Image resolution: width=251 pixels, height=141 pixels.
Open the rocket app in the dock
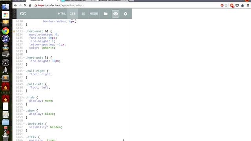5,70
